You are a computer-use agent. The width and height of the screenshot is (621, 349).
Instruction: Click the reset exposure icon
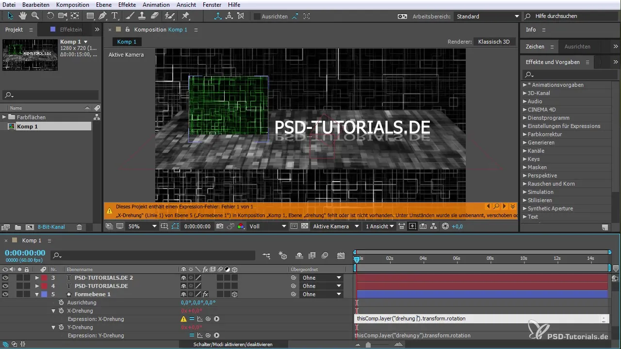[x=445, y=226]
